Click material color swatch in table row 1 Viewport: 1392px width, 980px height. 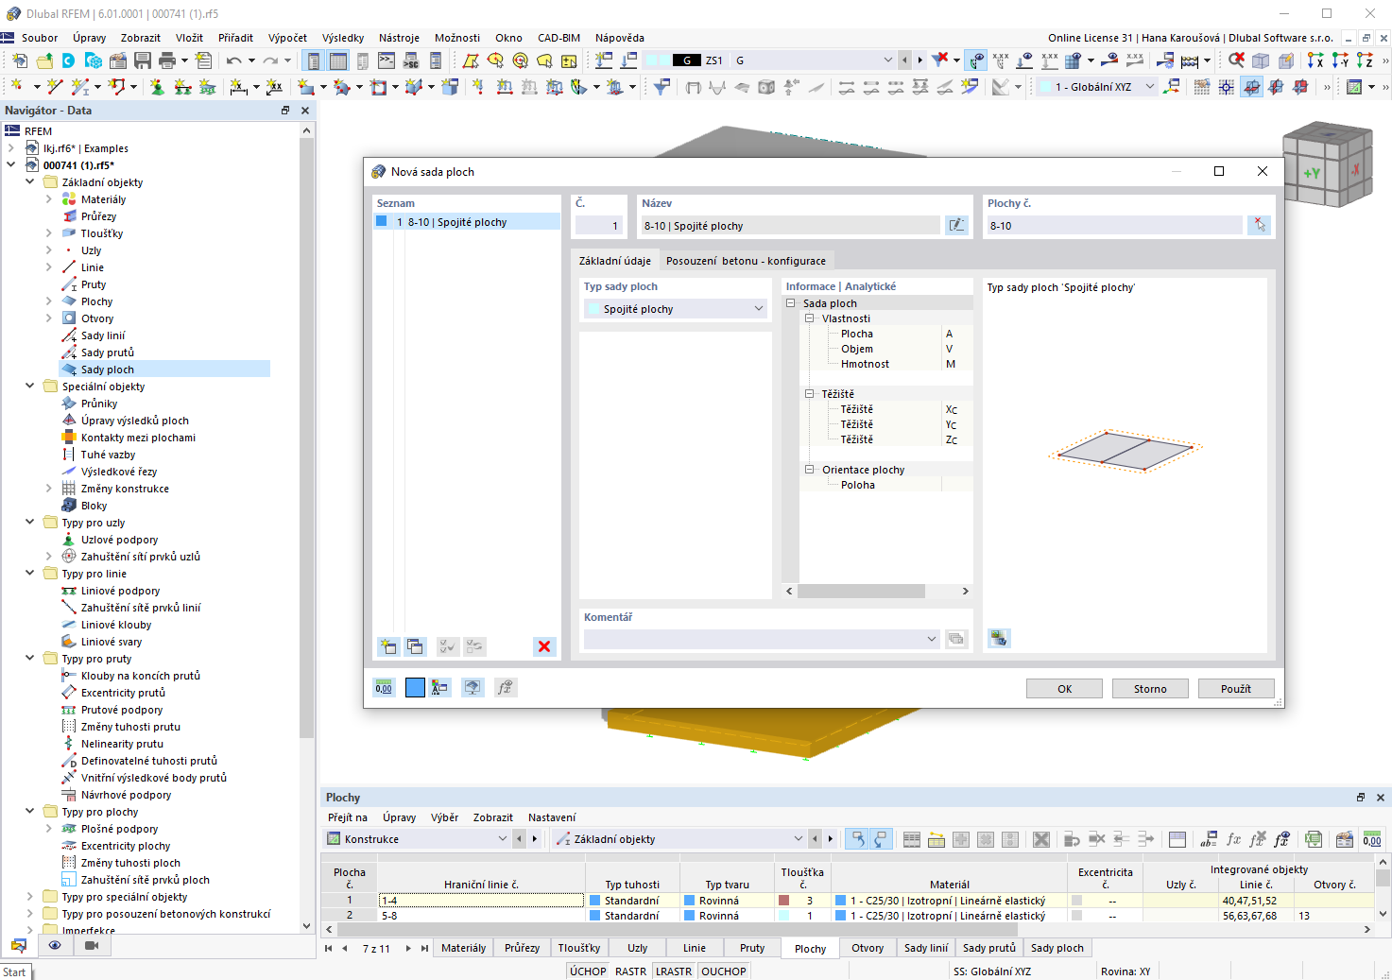[841, 901]
